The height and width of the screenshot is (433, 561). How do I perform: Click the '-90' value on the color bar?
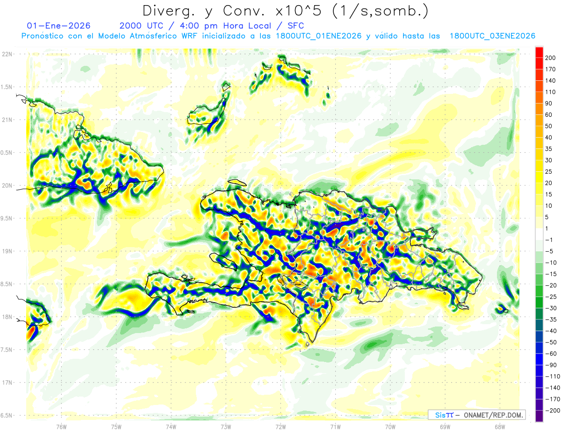click(x=551, y=365)
